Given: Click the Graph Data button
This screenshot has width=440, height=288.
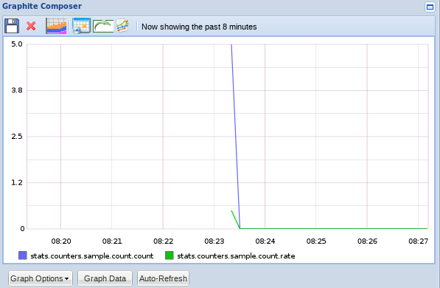Looking at the screenshot, I should (105, 278).
